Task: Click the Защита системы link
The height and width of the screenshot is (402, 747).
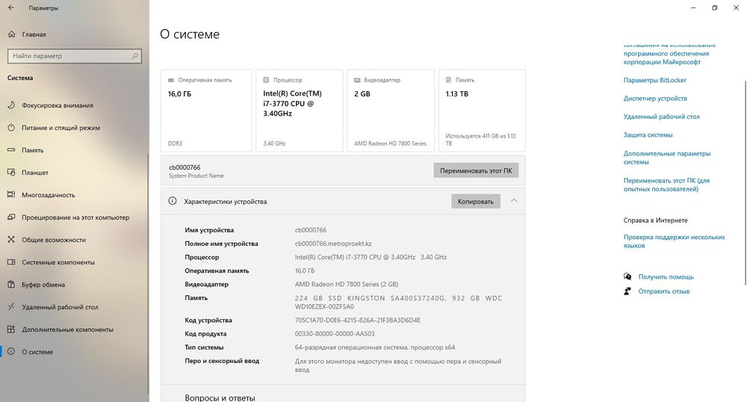Action: pyautogui.click(x=648, y=135)
